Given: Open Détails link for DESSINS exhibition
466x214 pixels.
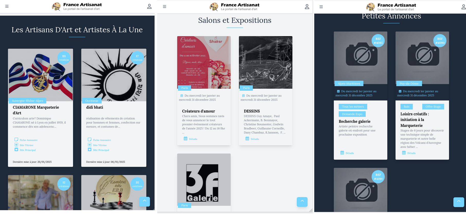Looking at the screenshot, I should (x=255, y=139).
